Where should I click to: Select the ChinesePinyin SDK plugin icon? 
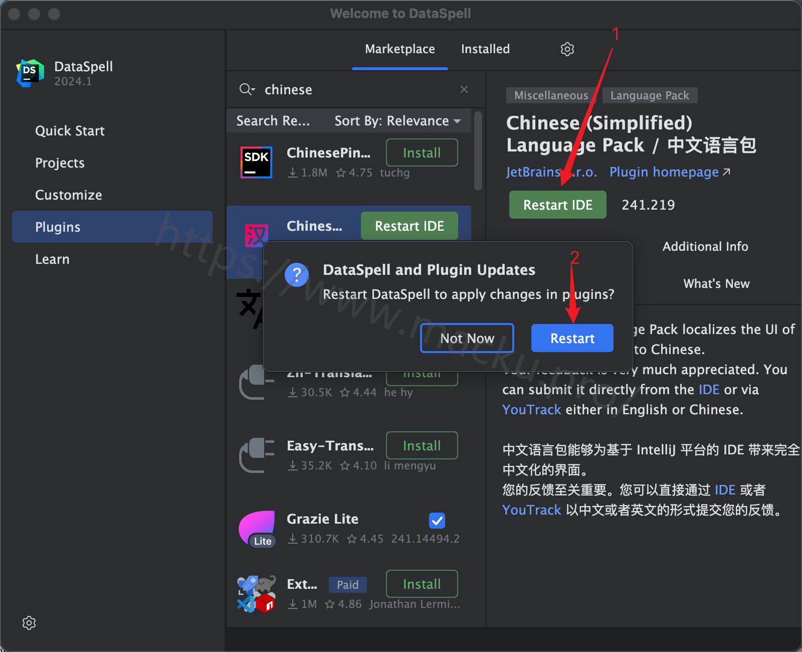point(256,162)
